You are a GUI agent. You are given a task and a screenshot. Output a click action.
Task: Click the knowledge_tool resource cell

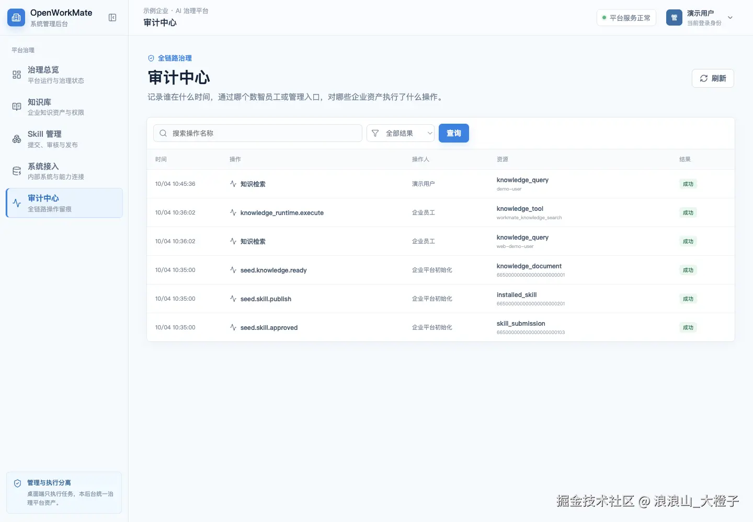pyautogui.click(x=529, y=212)
